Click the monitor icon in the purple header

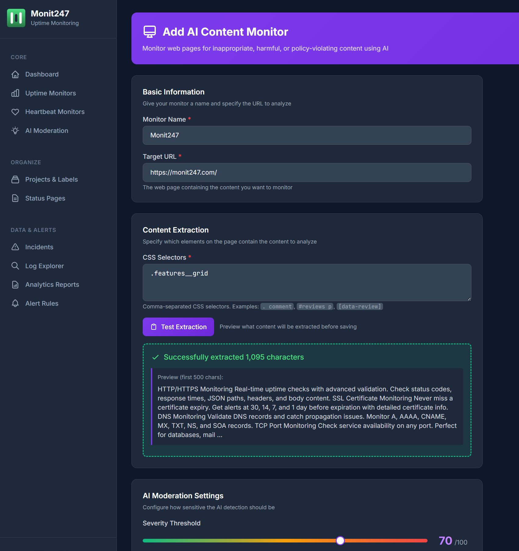pyautogui.click(x=150, y=31)
